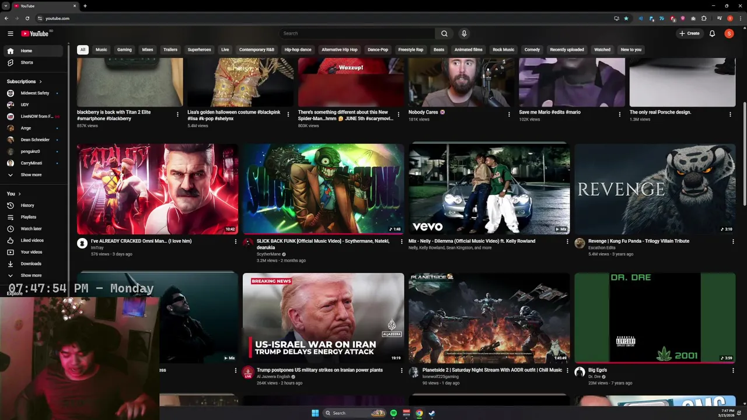Open the YouTube hamburger guide menu
This screenshot has width=747, height=420.
tap(11, 33)
